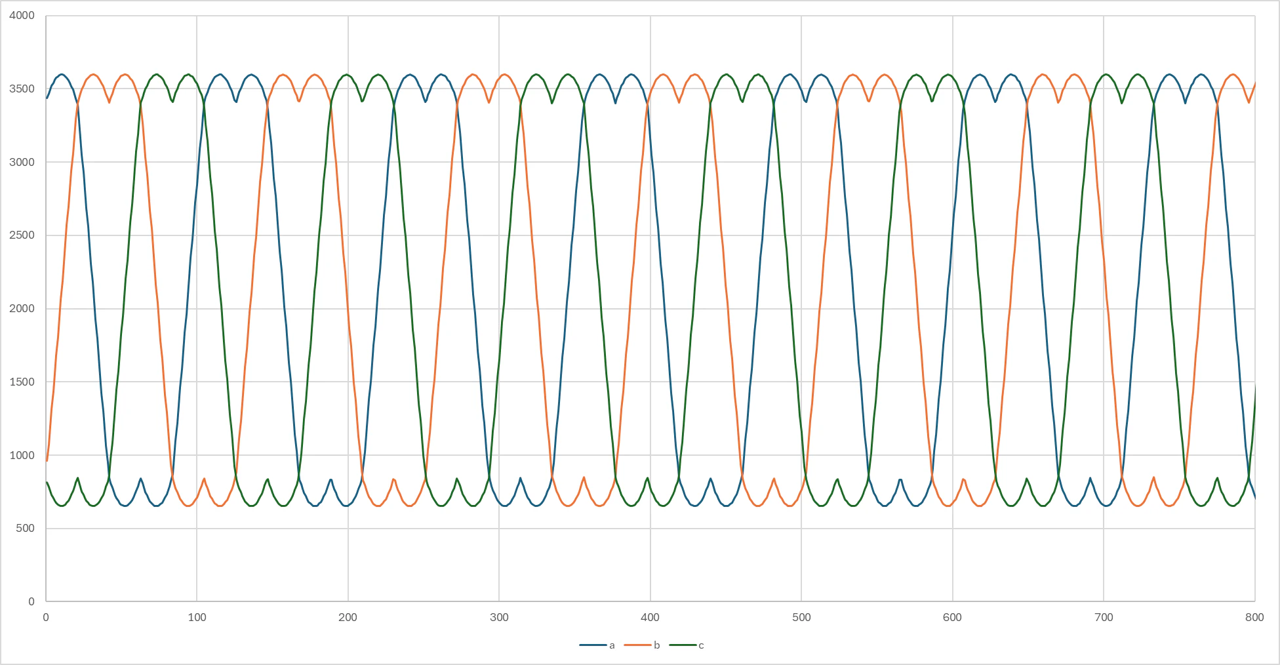Click legend entry for series b
The height and width of the screenshot is (665, 1280).
click(642, 645)
